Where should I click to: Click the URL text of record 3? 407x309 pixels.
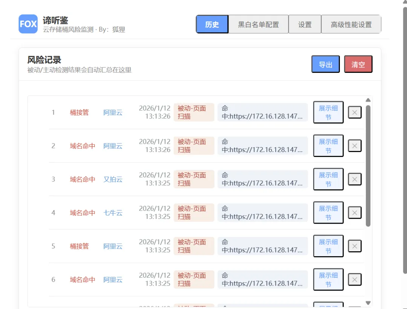[x=263, y=179]
